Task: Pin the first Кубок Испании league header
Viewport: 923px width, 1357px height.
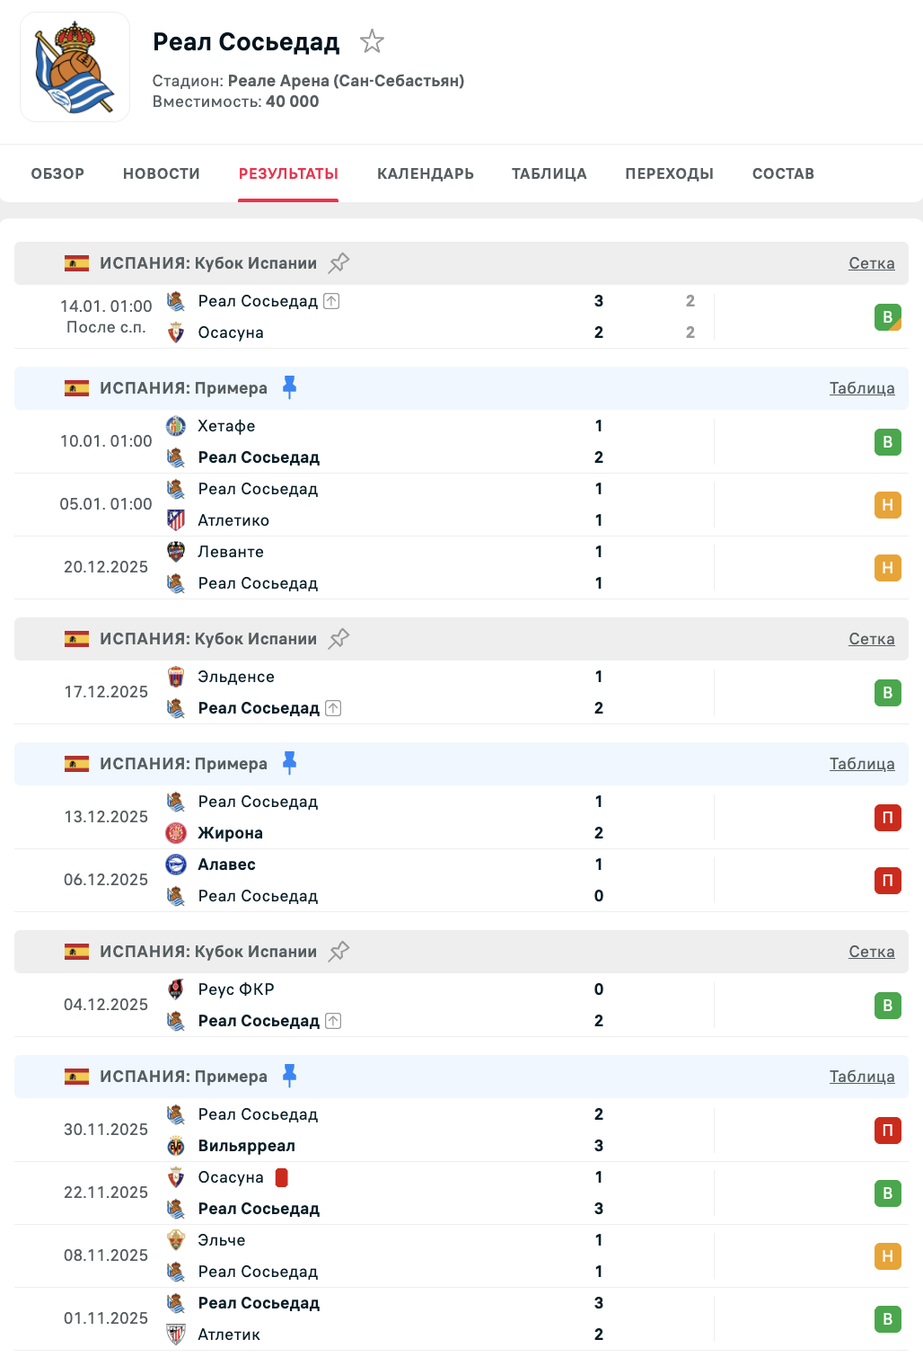Action: tap(338, 262)
